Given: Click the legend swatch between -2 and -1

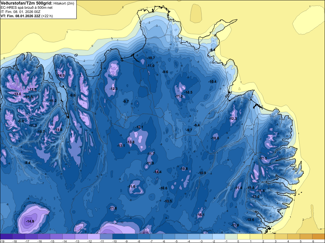Looking at the screenshot, I should [x=219, y=237].
